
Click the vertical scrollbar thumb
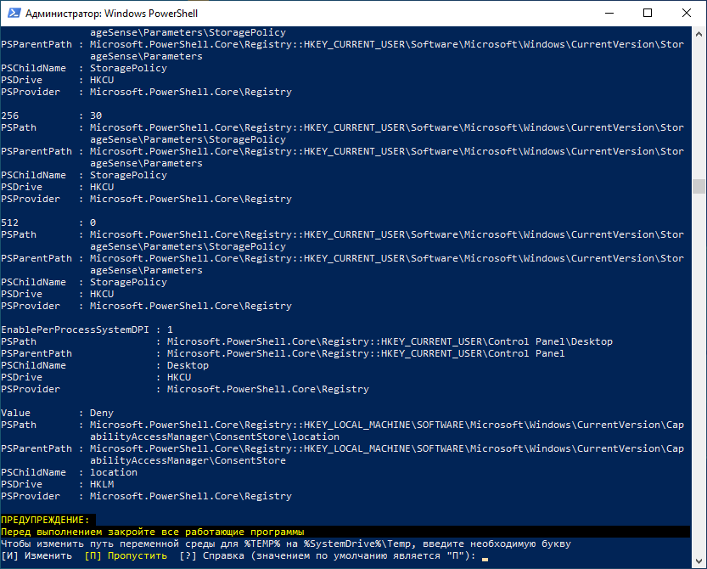click(x=699, y=186)
